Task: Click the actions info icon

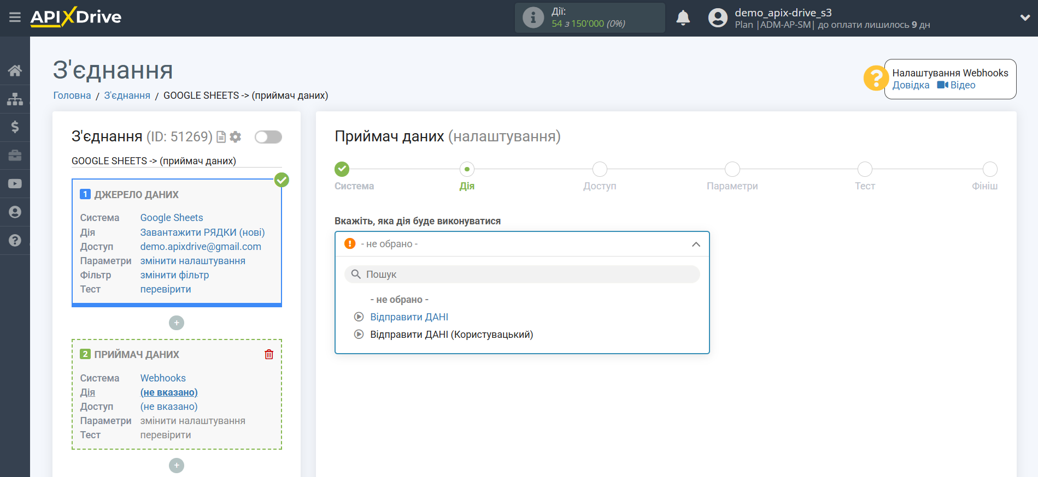Action: pyautogui.click(x=533, y=17)
